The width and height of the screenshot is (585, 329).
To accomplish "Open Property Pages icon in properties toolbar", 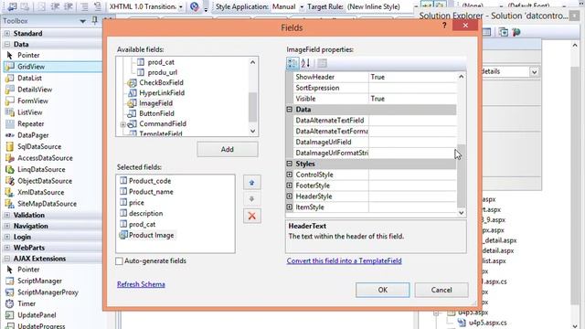I will click(x=322, y=63).
